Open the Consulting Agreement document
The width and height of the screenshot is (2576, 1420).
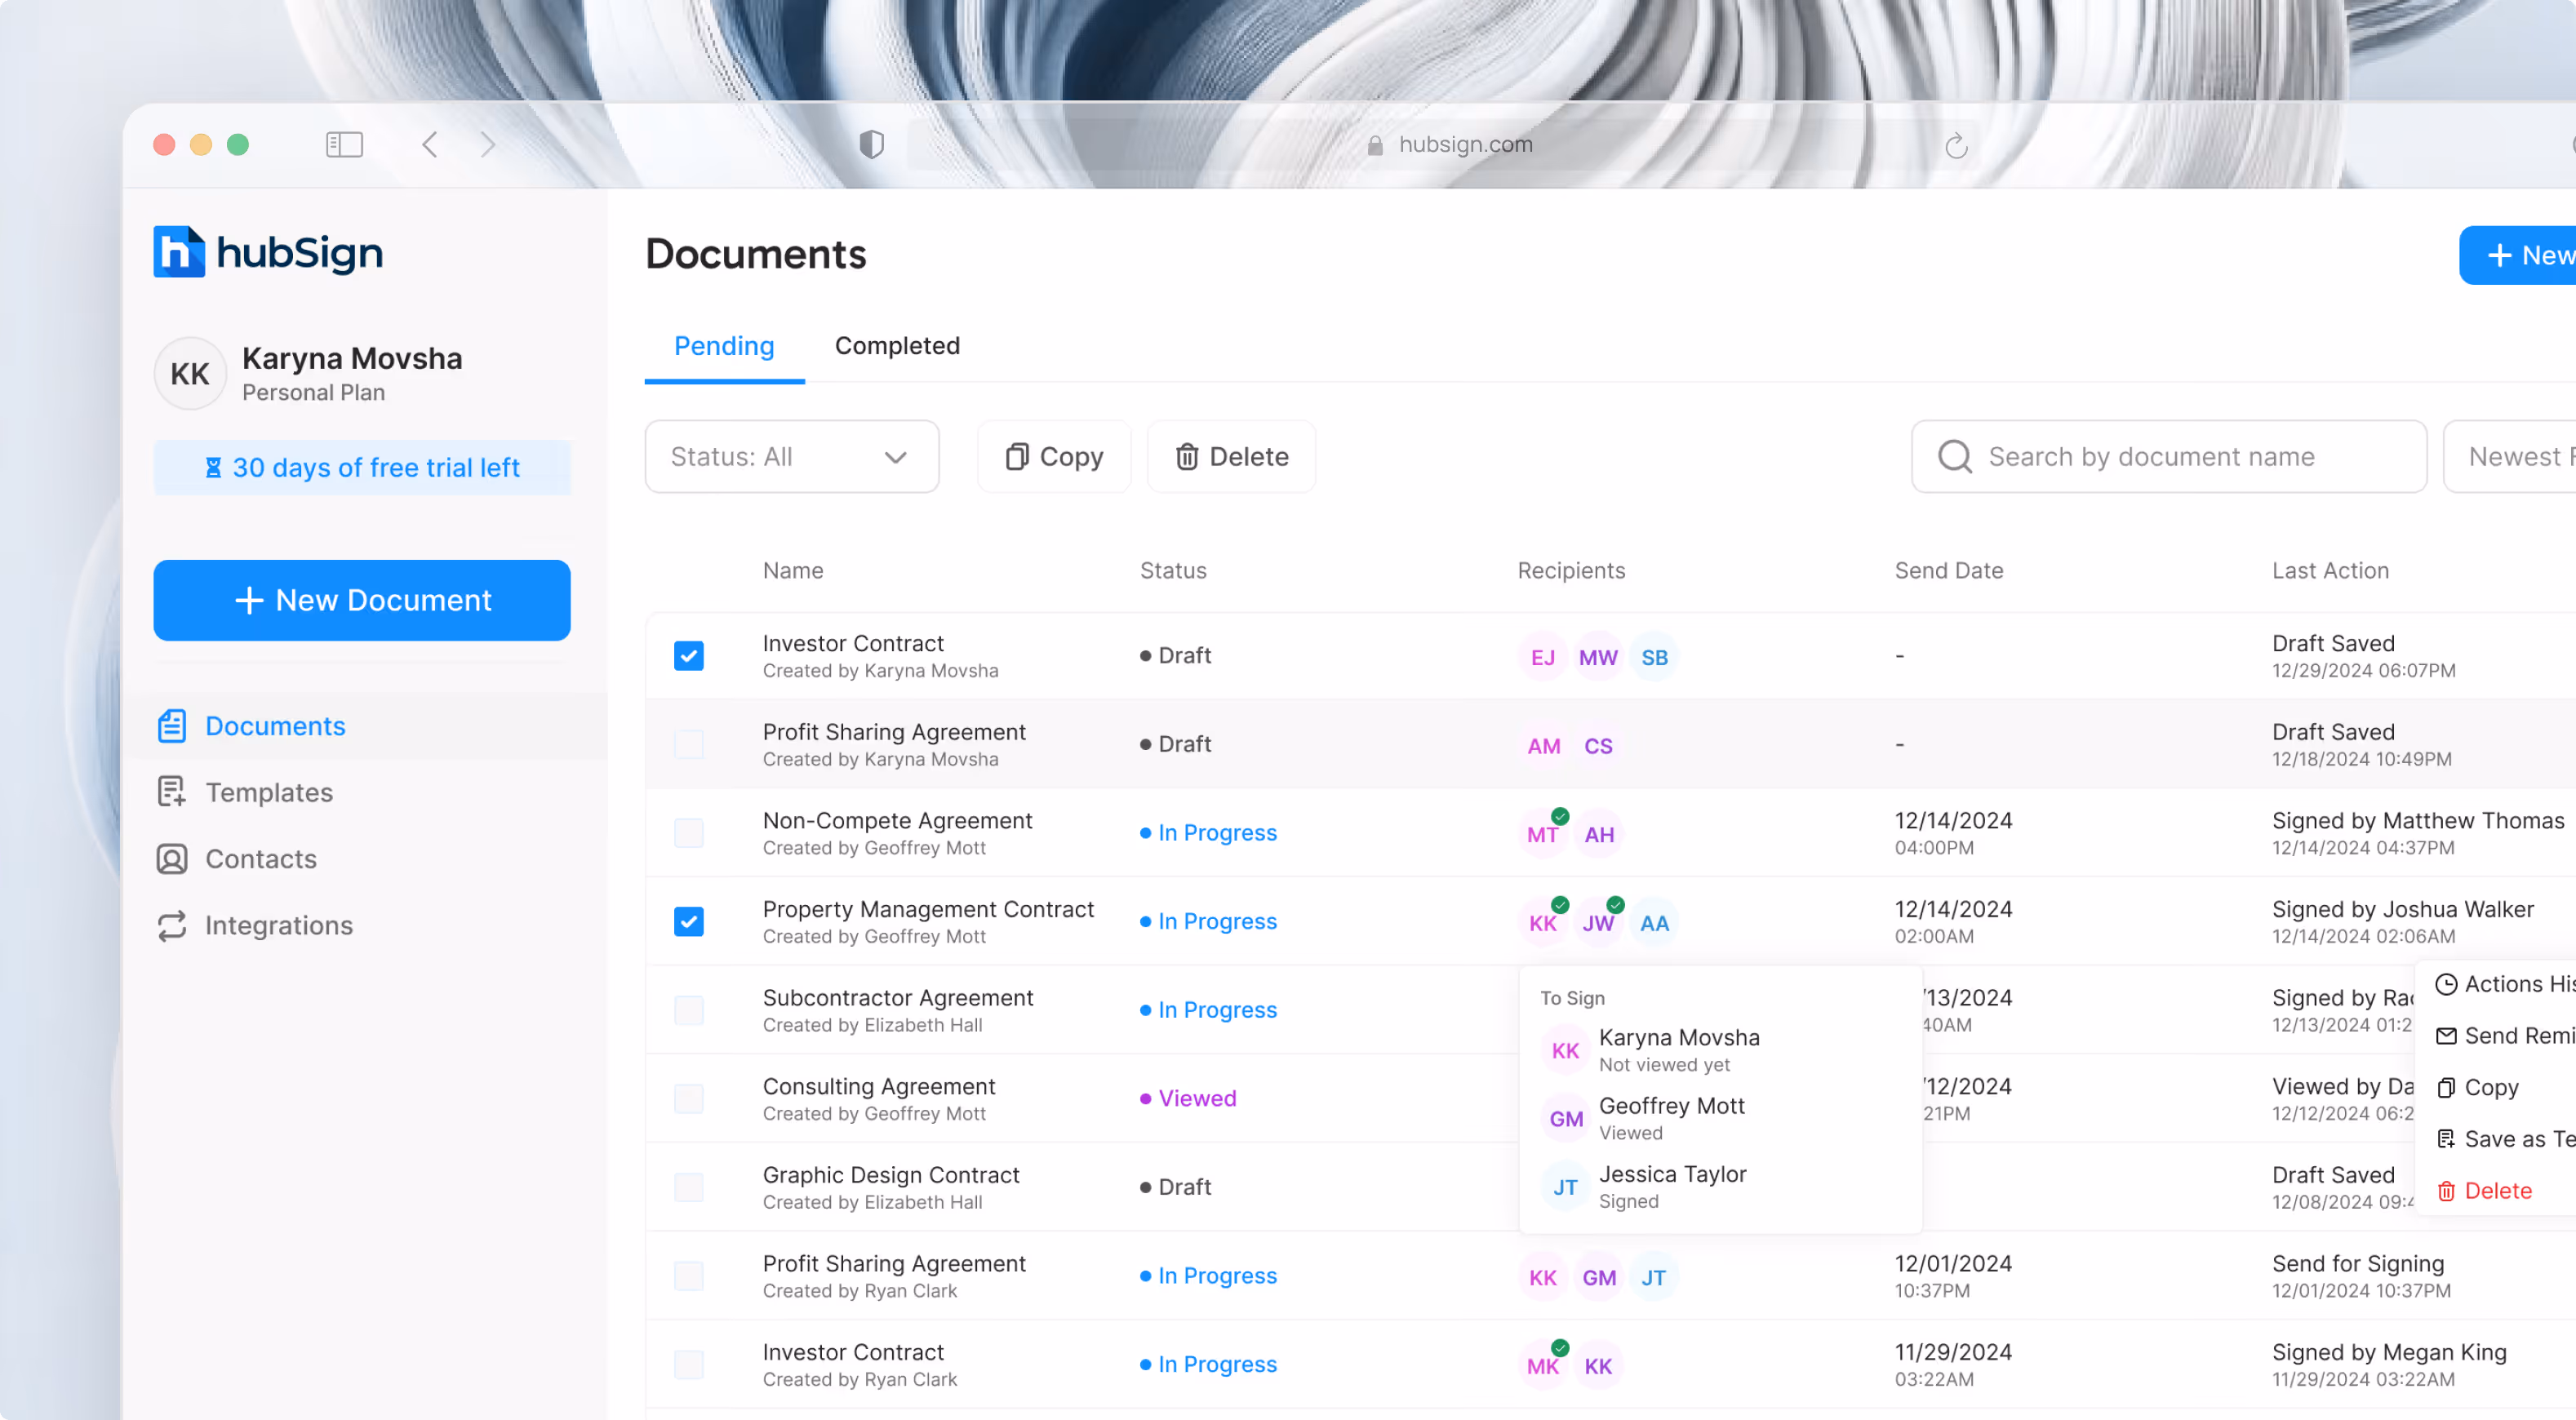pos(878,1087)
